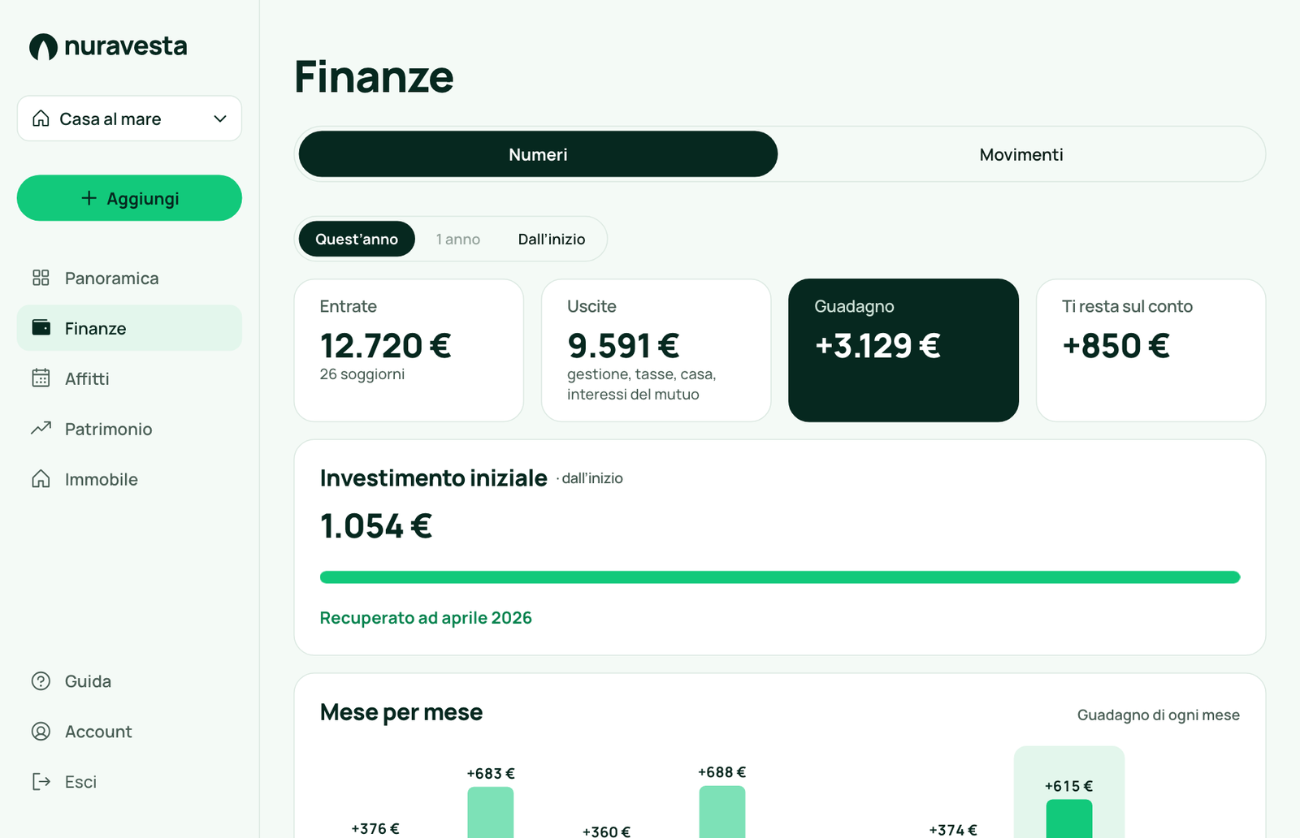The width and height of the screenshot is (1300, 838).
Task: Select the 1 anno period filter
Action: click(x=458, y=239)
